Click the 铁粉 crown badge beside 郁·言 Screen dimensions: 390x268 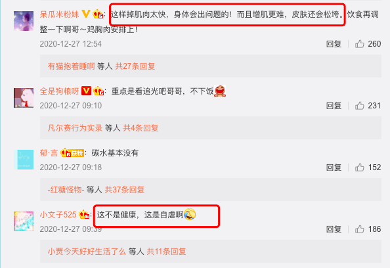click(x=72, y=152)
